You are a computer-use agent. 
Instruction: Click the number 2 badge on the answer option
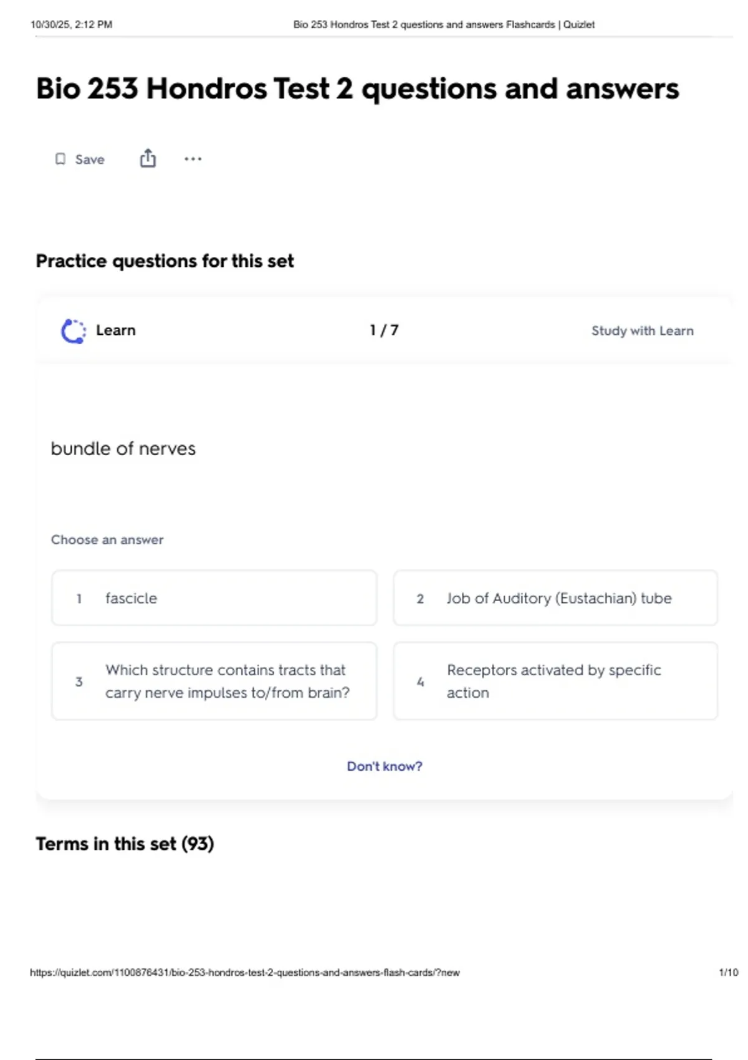[x=420, y=599]
